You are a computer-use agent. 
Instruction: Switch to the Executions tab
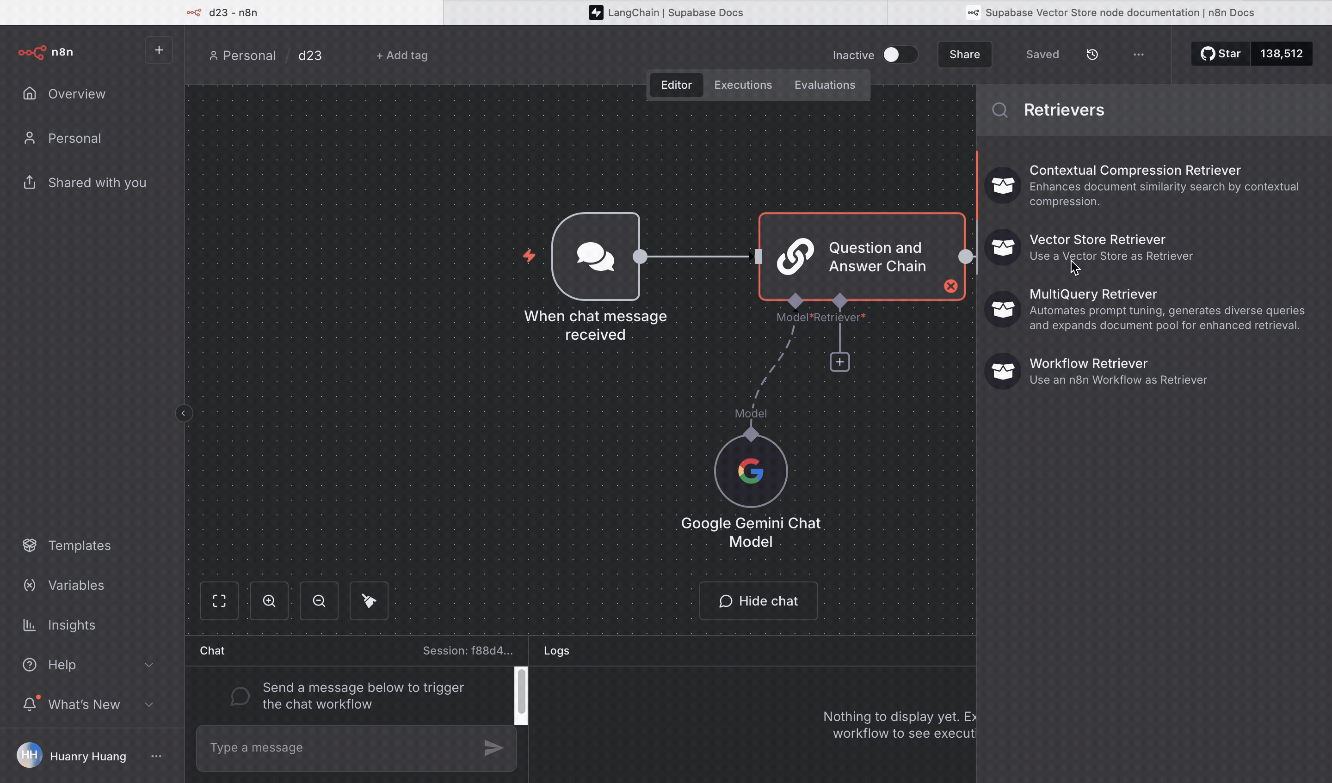[x=743, y=85]
